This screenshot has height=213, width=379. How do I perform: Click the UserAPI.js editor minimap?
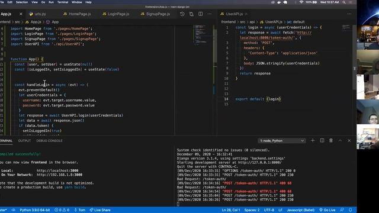click(346, 27)
